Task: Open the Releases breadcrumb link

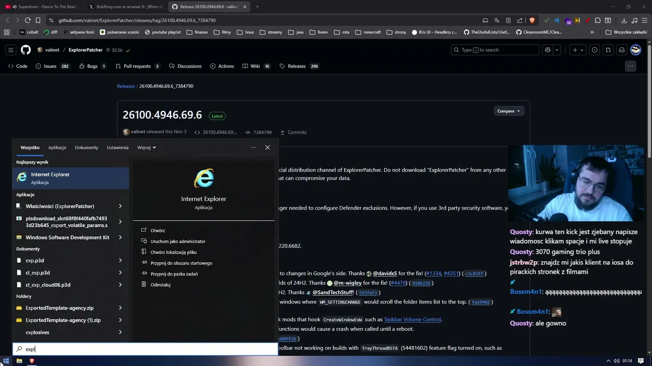Action: click(x=126, y=86)
